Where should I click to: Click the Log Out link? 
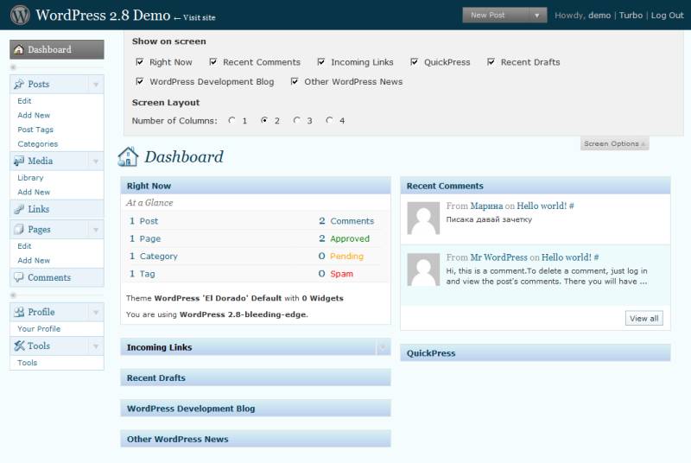tap(667, 16)
